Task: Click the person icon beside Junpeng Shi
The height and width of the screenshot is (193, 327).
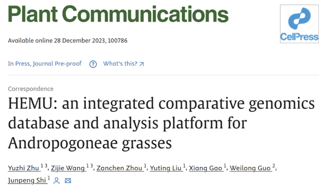Action: (x=57, y=181)
